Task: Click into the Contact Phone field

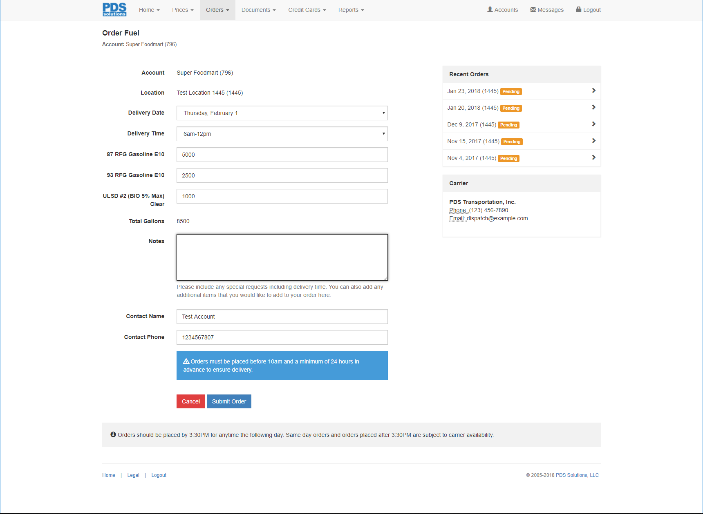Action: click(282, 337)
